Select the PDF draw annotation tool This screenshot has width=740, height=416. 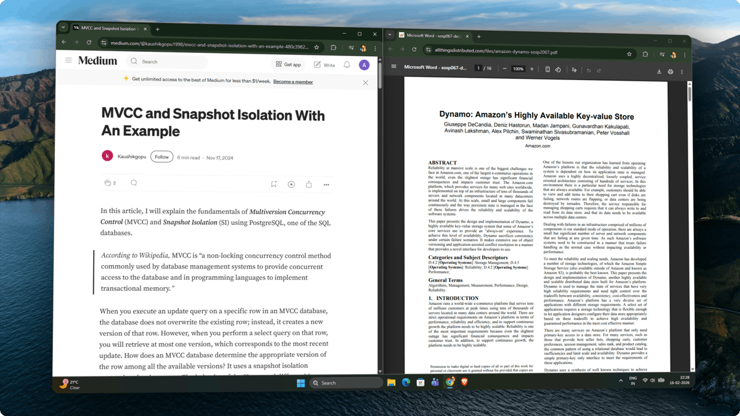[575, 70]
